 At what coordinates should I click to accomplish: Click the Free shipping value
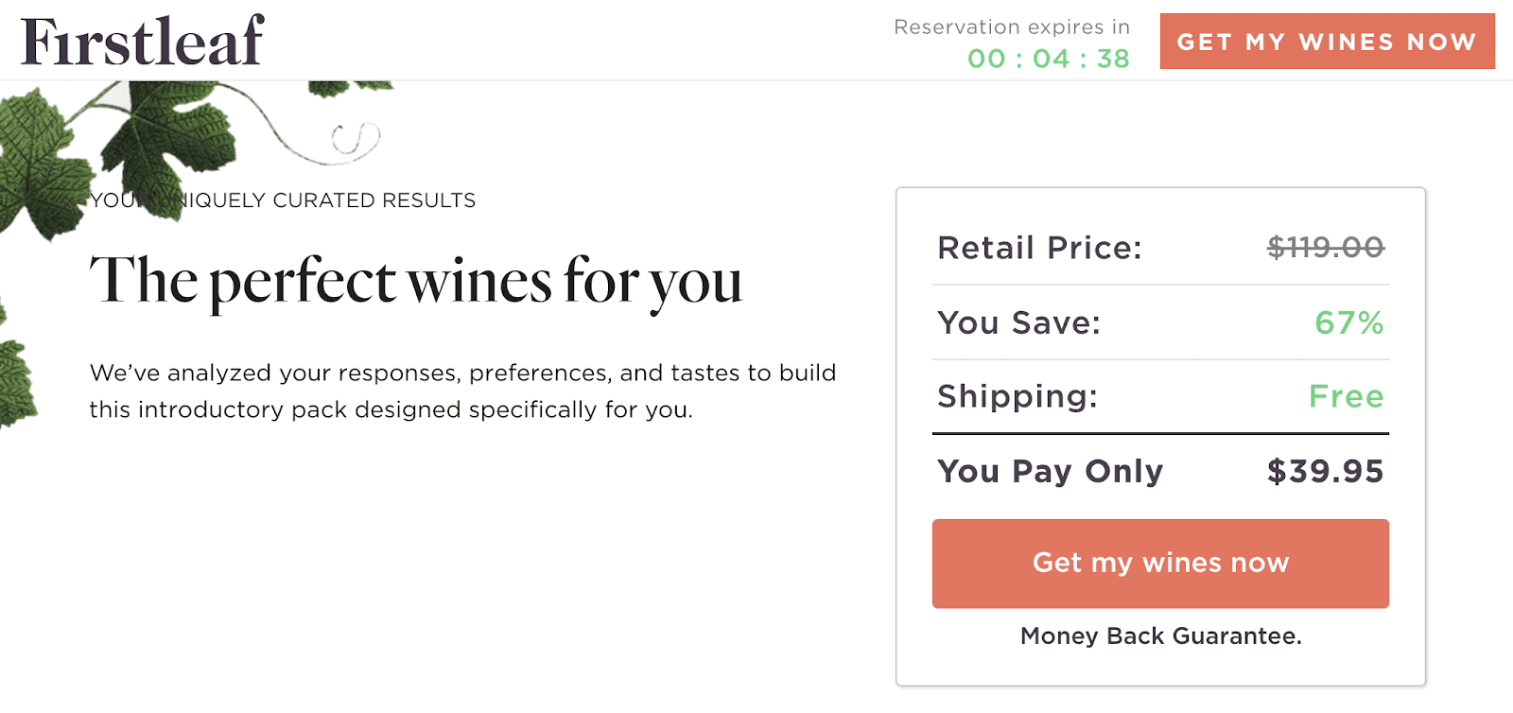(x=1347, y=396)
